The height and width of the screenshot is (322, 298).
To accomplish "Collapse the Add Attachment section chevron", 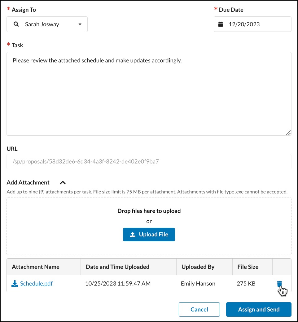I will pos(63,183).
